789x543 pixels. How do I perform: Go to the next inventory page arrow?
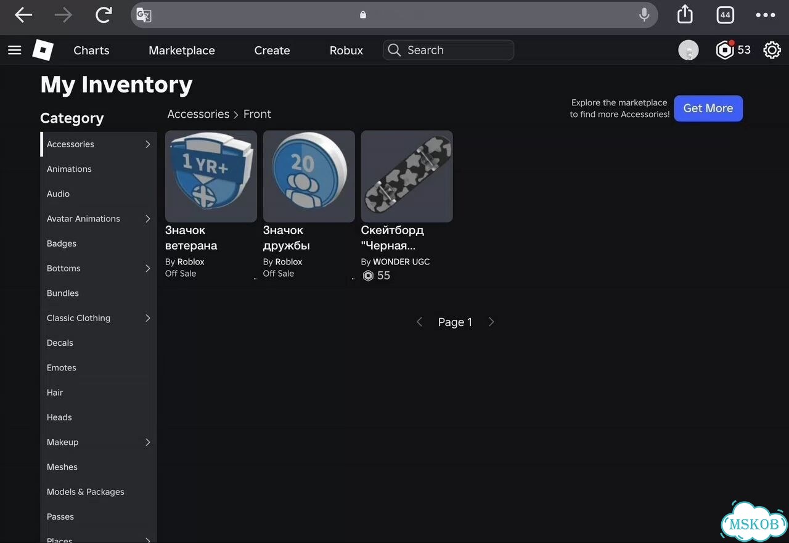tap(491, 322)
